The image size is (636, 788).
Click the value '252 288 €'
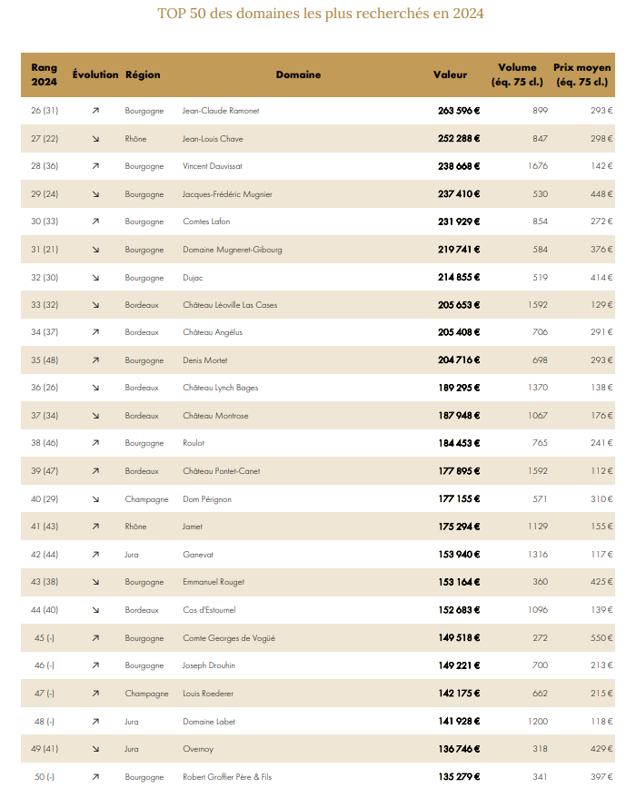[459, 139]
